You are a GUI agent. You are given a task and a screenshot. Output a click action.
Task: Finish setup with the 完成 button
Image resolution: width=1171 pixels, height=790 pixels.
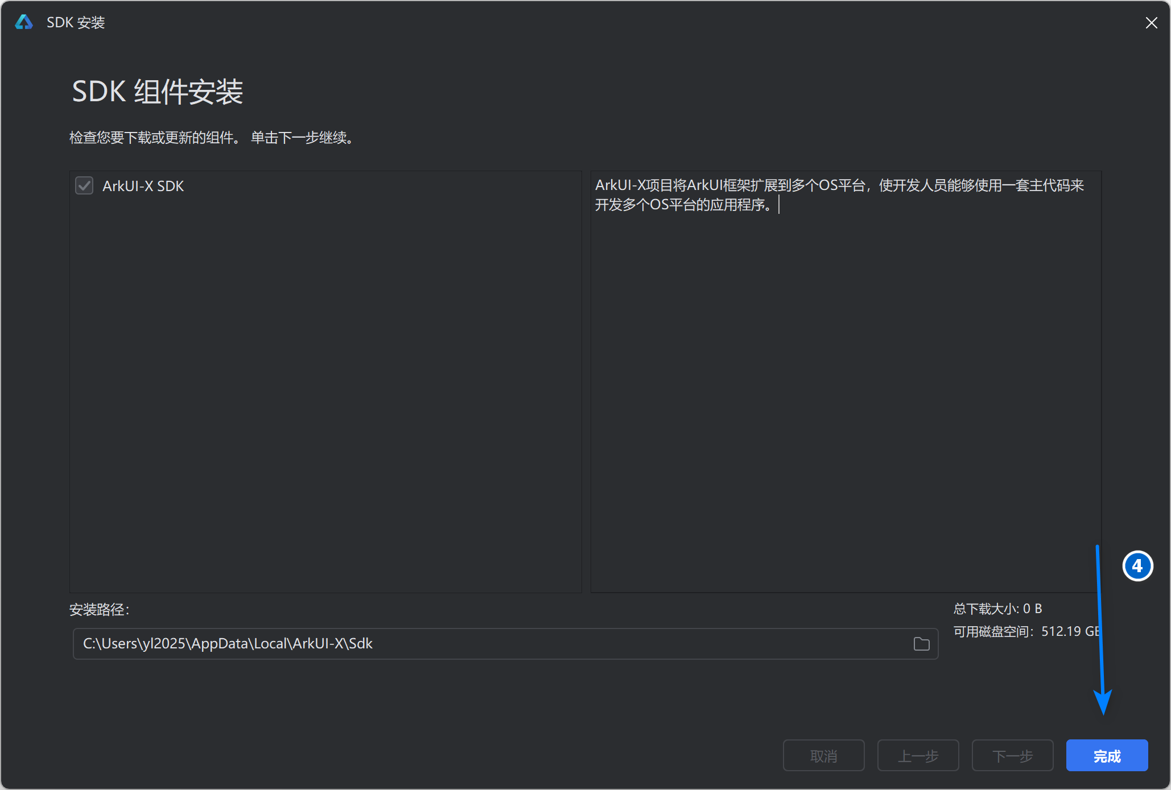(1107, 756)
